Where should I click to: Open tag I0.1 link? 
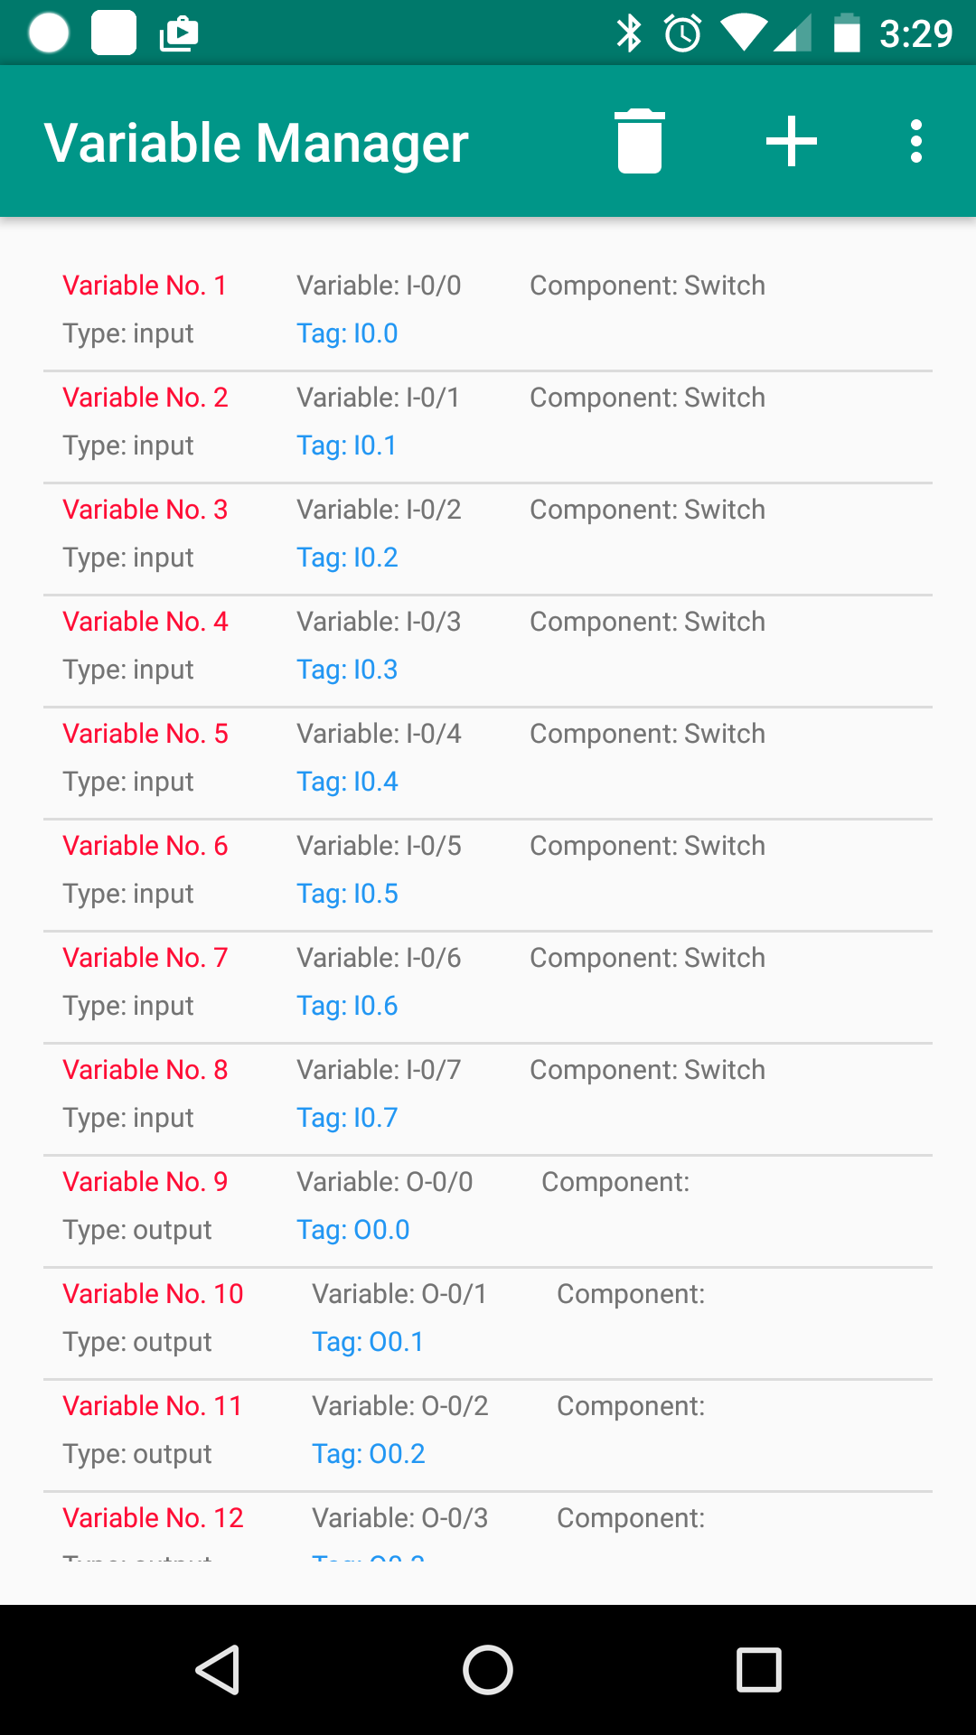pos(347,445)
